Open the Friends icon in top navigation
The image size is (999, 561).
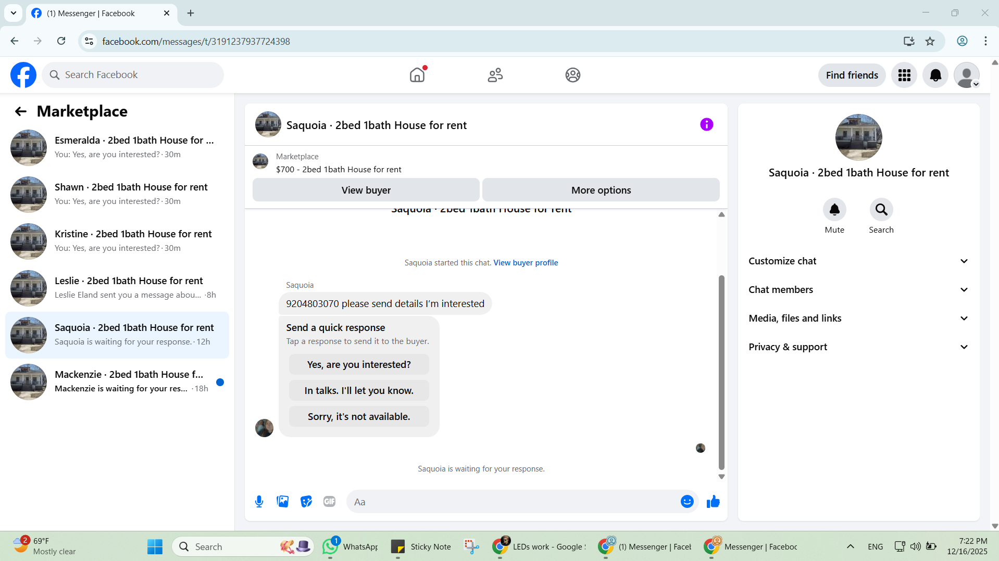pos(495,75)
